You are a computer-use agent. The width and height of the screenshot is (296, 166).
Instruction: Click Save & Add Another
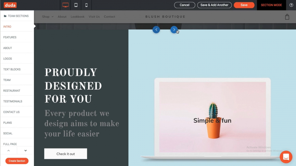(214, 5)
